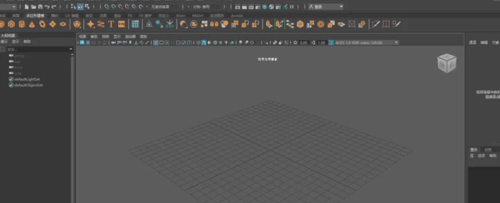Select the Bridge tool with green brackets
500x203 pixels.
(x=279, y=24)
